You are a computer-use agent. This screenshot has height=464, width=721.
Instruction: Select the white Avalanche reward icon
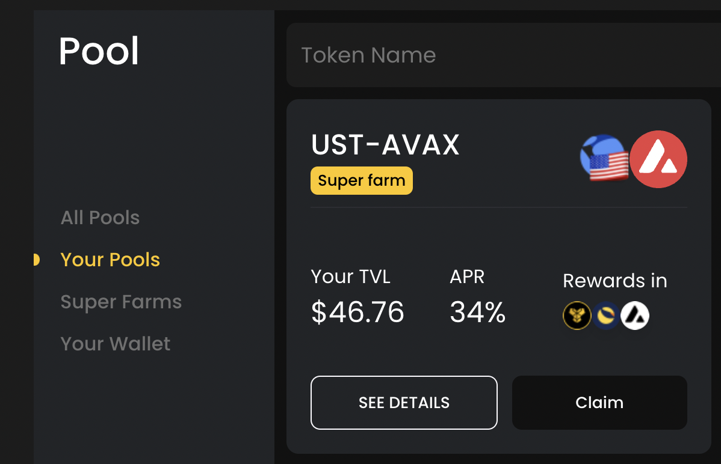click(634, 316)
